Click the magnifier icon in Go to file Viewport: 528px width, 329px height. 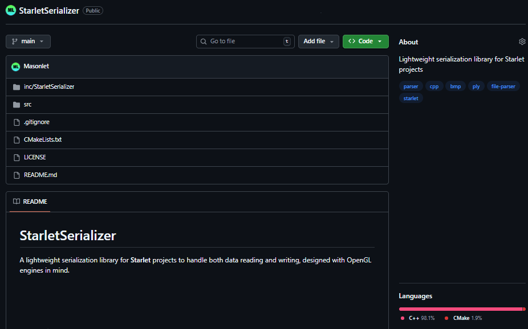click(x=204, y=41)
